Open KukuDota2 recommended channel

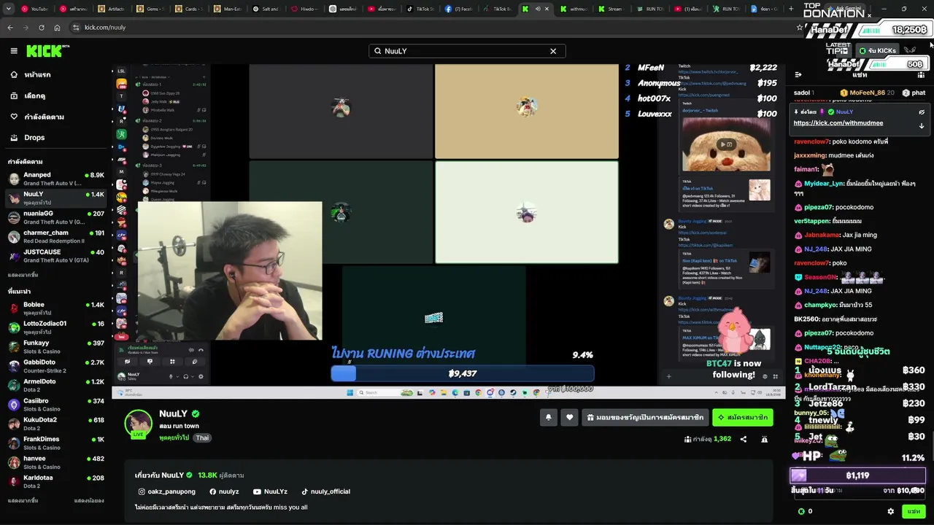[x=56, y=424]
